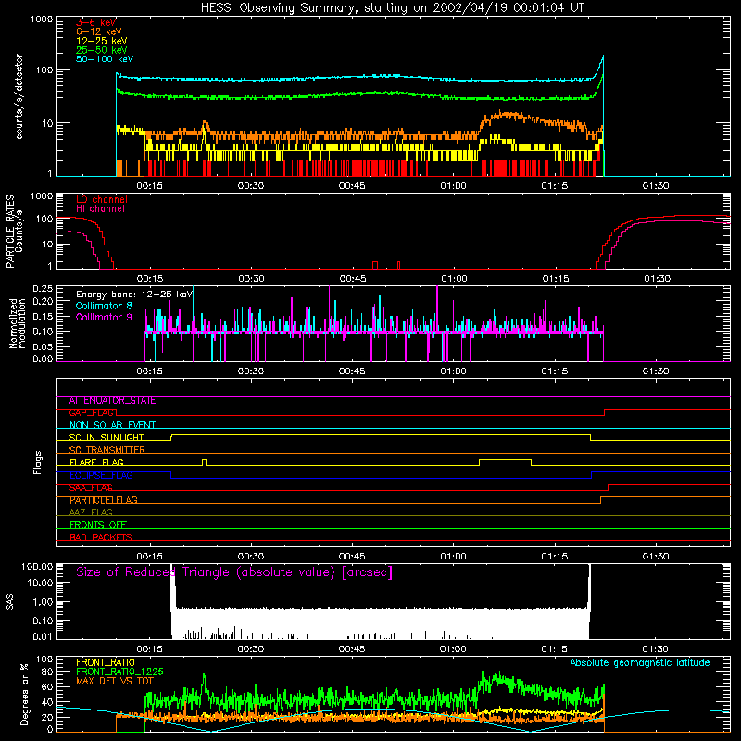This screenshot has width=741, height=741.
Task: Click the vertical Flags axis title
Action: [38, 462]
